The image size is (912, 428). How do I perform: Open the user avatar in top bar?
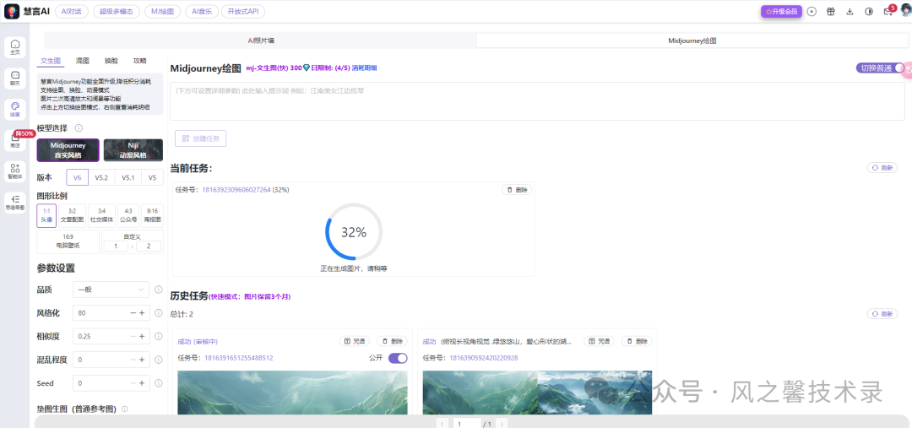point(905,12)
